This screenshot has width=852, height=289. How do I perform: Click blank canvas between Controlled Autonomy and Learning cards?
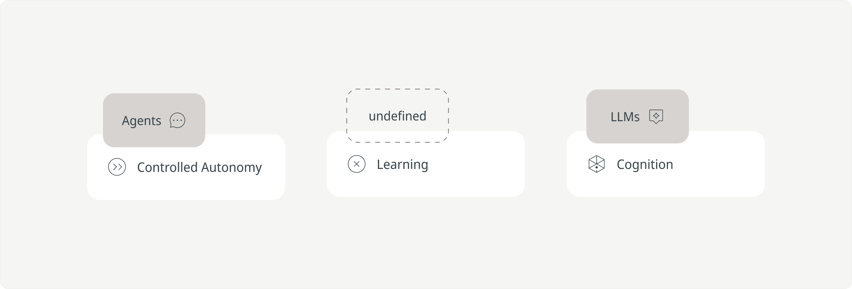coord(306,166)
